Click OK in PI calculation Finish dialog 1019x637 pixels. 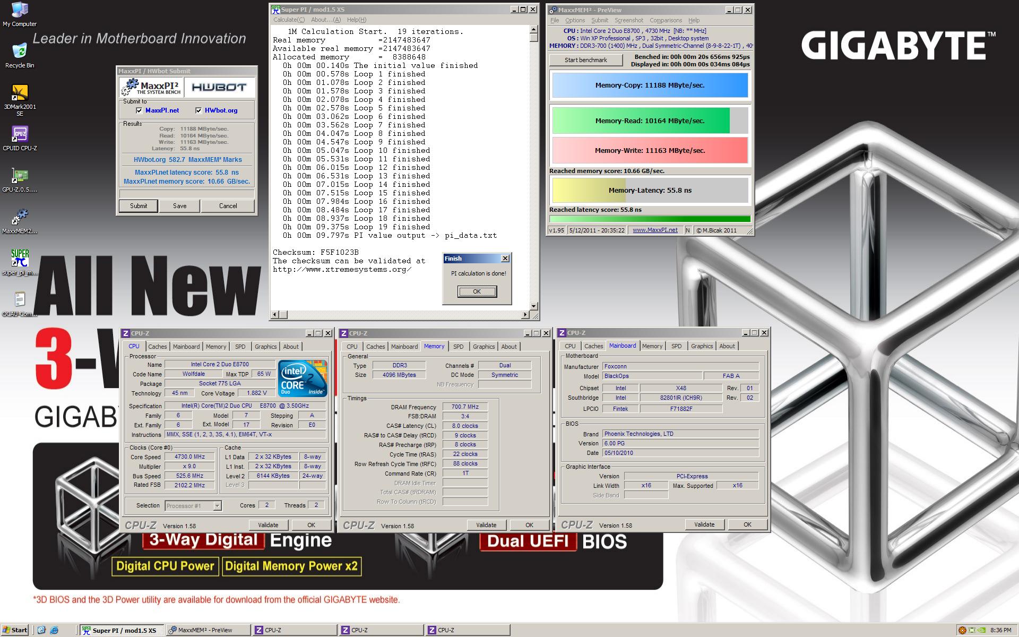477,291
